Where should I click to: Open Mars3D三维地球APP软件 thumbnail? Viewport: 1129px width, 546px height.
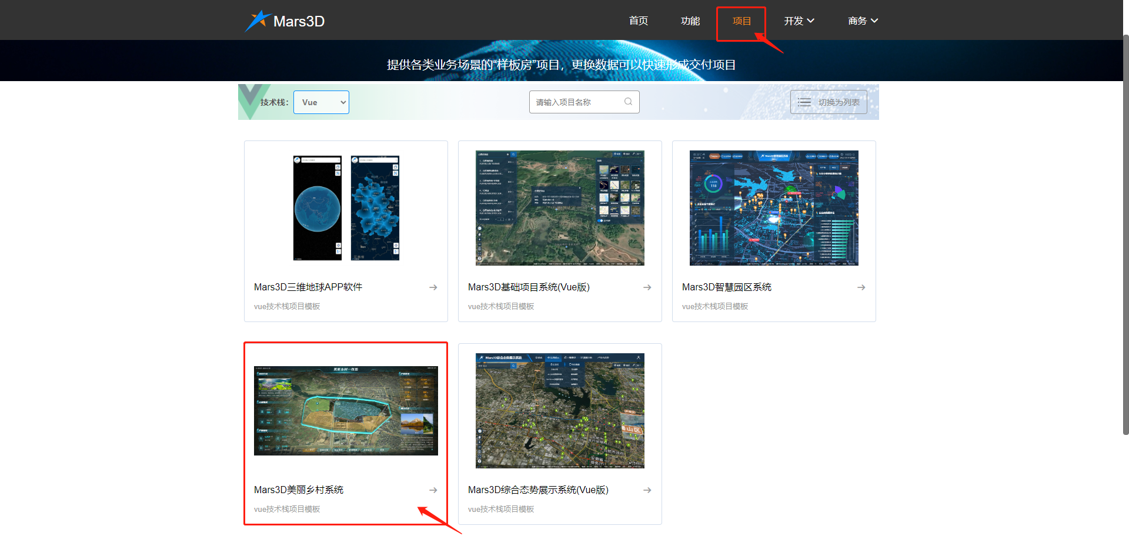coord(346,208)
